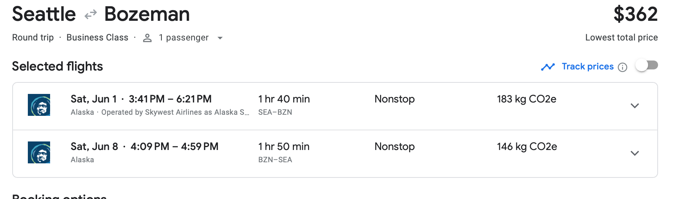Click Alaska logo on Jun 8 flight

click(x=39, y=153)
